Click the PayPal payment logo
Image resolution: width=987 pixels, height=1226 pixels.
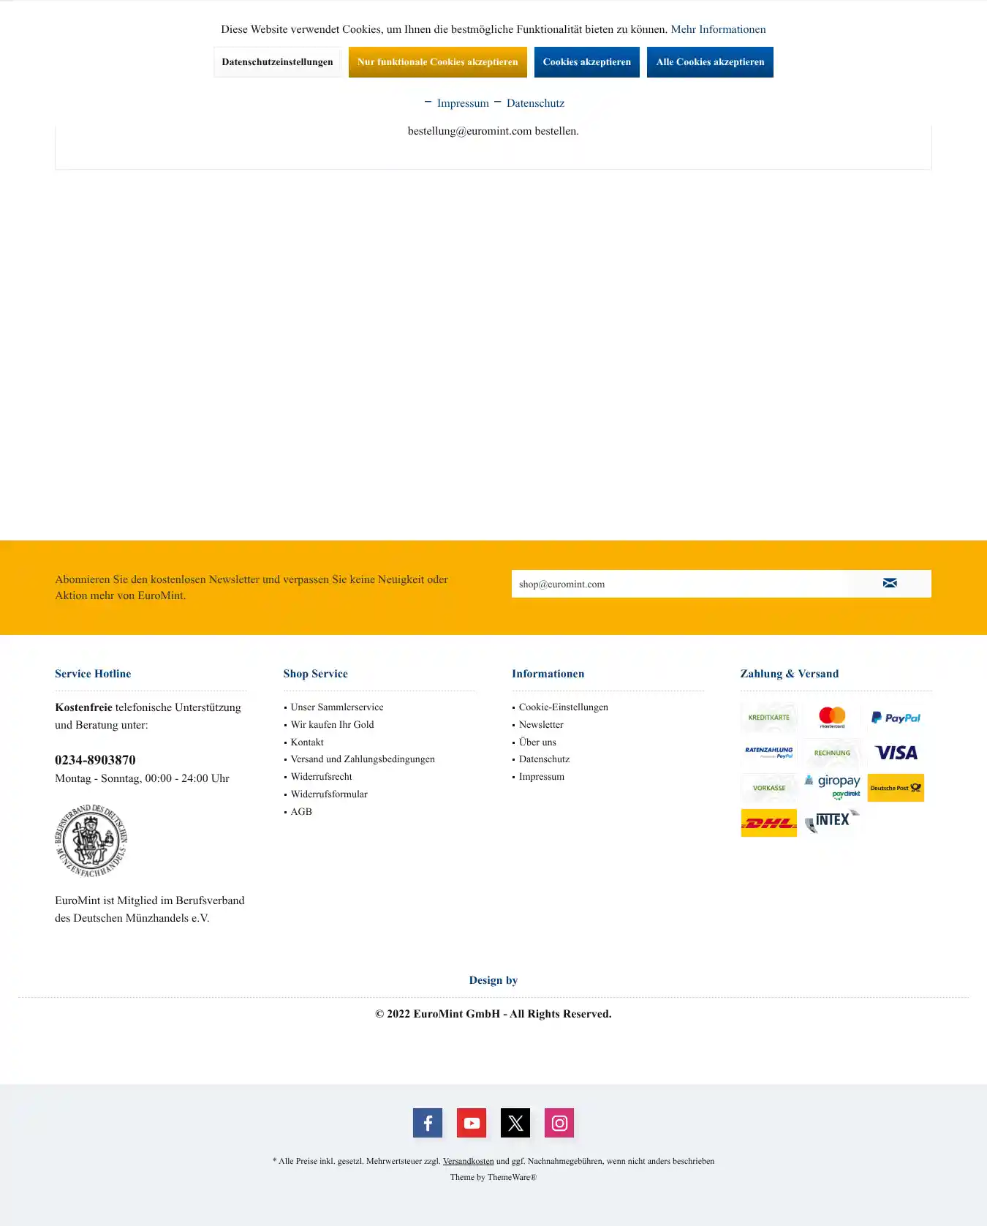pyautogui.click(x=896, y=718)
